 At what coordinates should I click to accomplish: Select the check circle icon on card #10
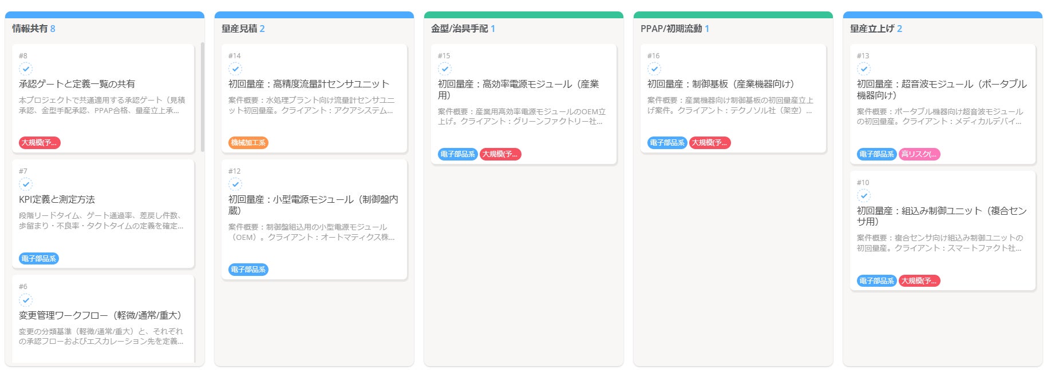[864, 196]
